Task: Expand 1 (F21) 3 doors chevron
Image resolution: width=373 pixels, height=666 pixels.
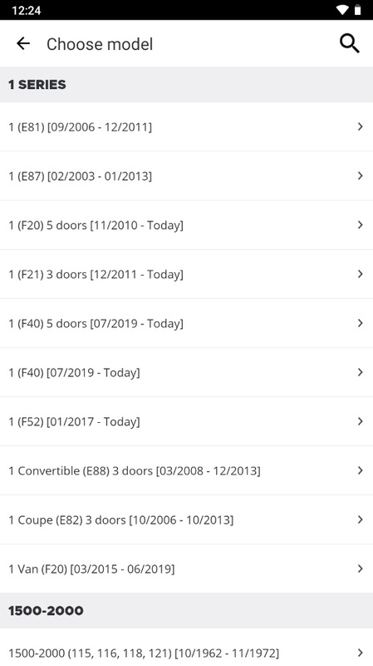Action: pos(360,274)
